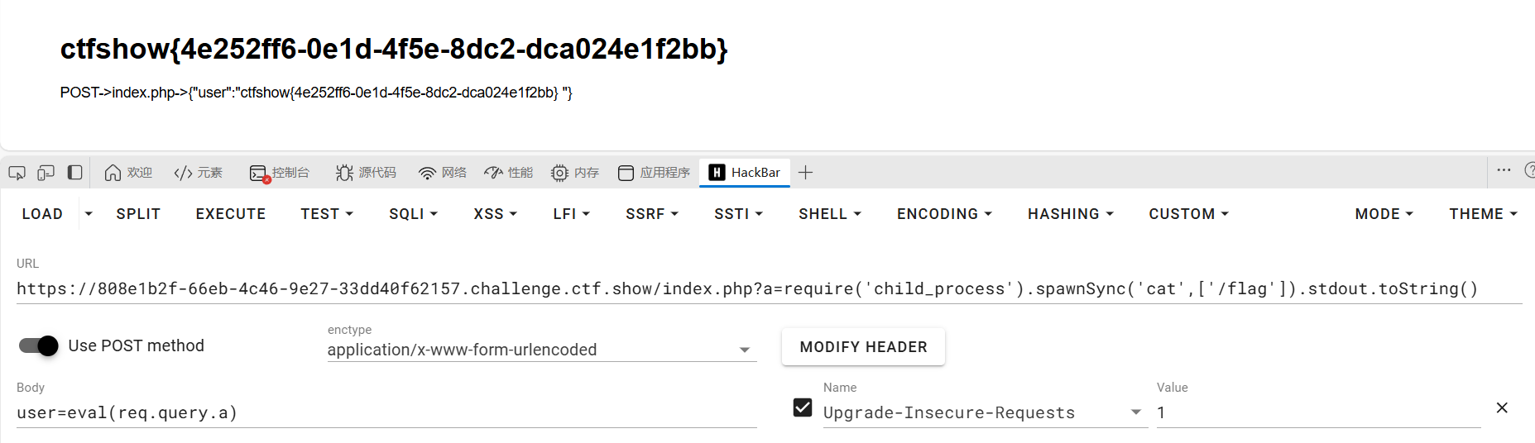
Task: Open the SQLI dropdown menu
Action: pos(413,214)
